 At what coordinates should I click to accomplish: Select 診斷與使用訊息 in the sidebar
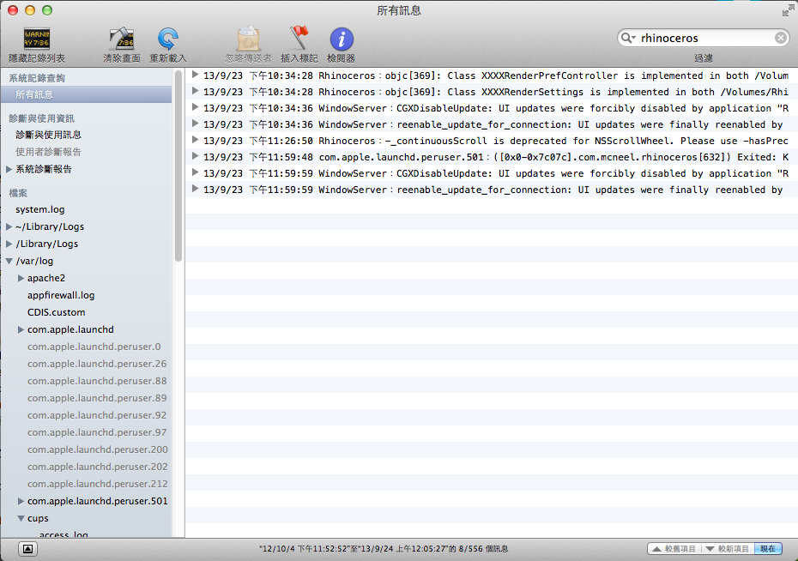tap(48, 135)
